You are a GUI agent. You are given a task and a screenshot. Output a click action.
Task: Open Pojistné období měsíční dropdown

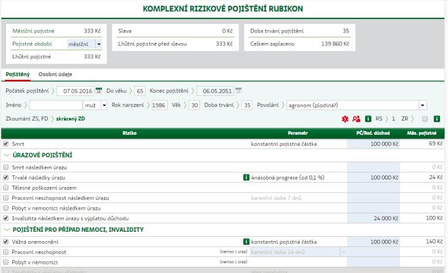[x=99, y=44]
